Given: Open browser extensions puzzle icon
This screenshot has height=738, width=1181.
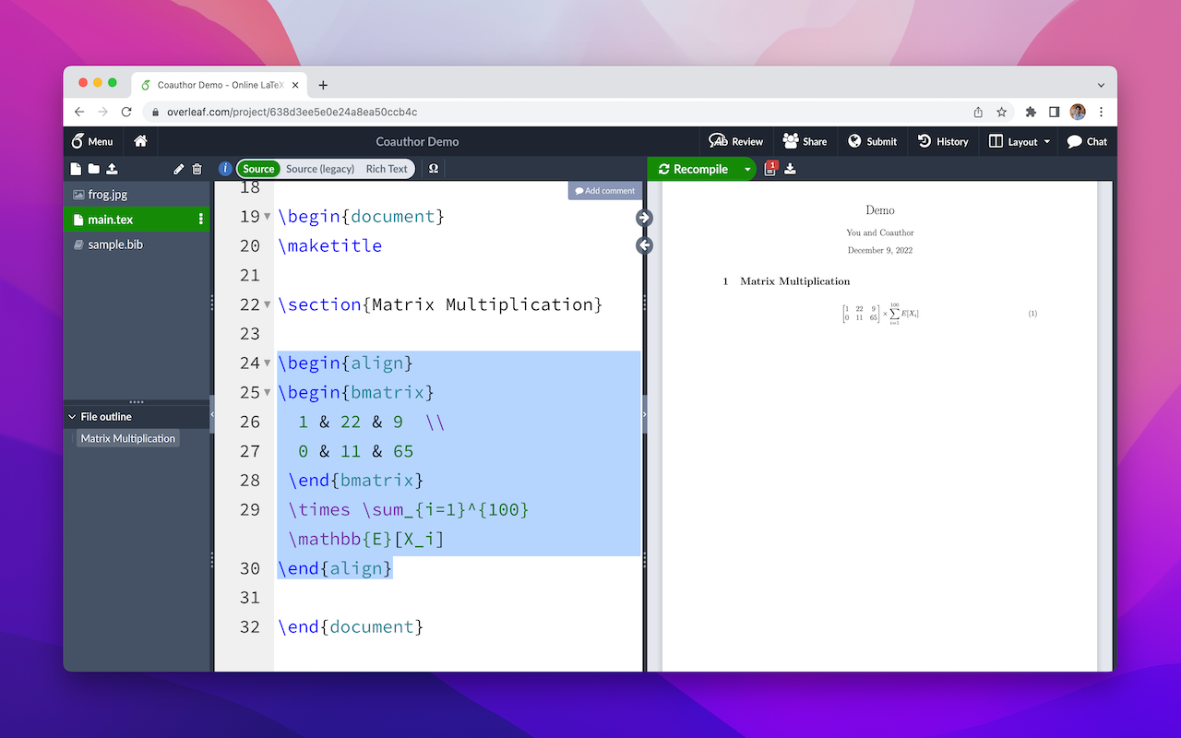Looking at the screenshot, I should [x=1031, y=112].
